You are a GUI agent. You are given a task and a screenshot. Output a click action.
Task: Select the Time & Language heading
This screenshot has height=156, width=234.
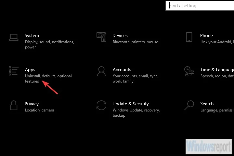click(217, 70)
